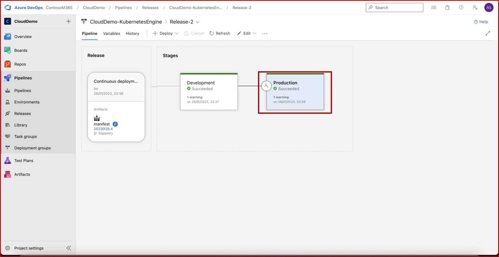499x257 pixels.
Task: Expand the Deploy dropdown
Action: (176, 33)
